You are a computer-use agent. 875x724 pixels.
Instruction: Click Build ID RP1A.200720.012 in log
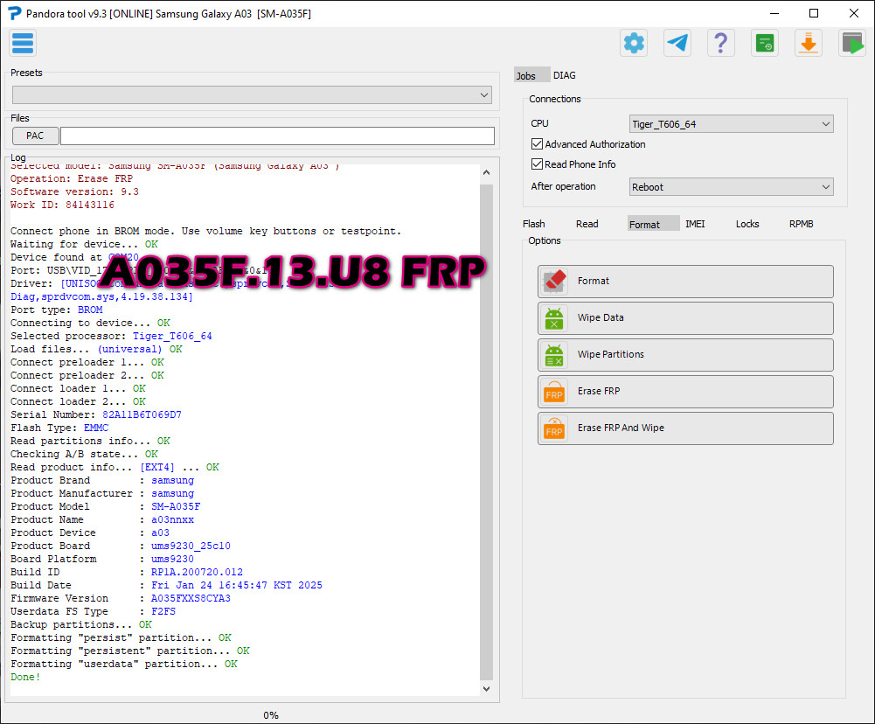pos(197,572)
